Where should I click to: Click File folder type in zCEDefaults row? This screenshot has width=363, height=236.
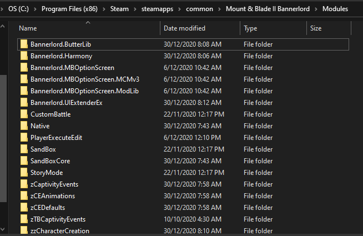[258, 208]
